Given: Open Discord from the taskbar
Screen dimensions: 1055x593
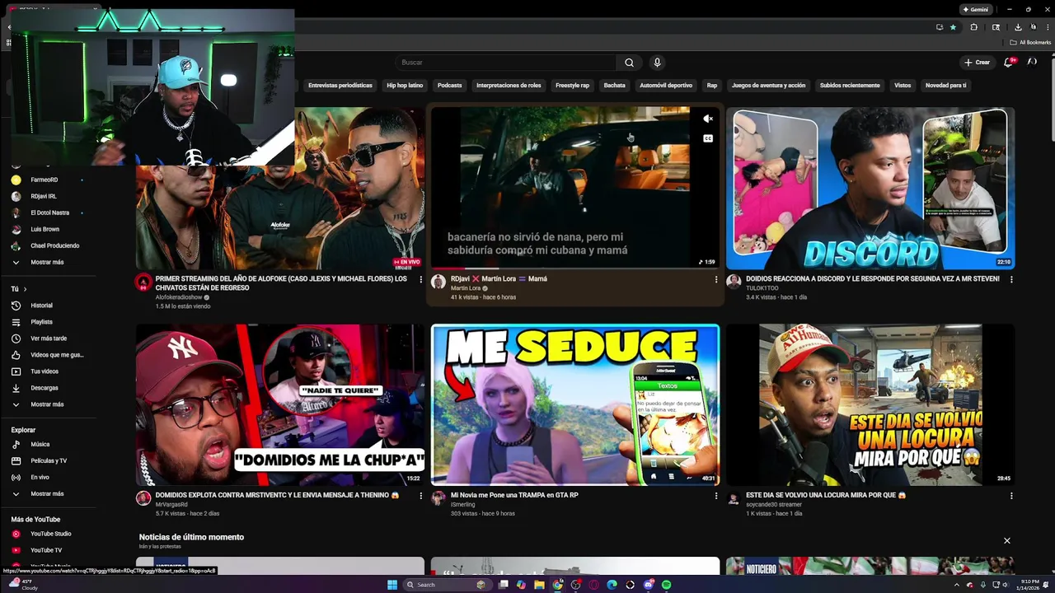Looking at the screenshot, I should [648, 585].
